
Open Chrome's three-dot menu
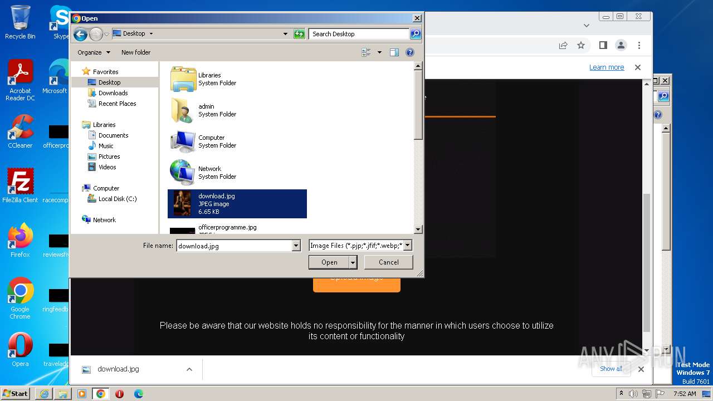tap(639, 45)
